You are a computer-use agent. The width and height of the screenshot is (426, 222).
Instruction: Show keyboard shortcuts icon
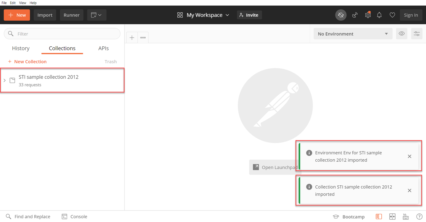[406, 217]
